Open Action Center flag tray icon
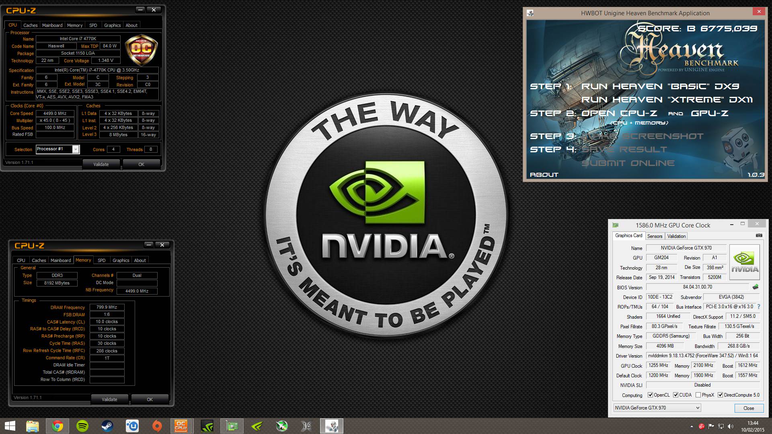 [711, 426]
